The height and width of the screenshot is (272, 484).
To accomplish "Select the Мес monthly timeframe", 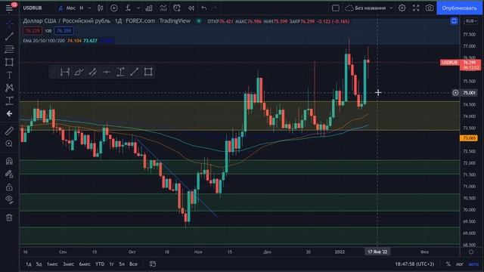I will tap(70, 8).
